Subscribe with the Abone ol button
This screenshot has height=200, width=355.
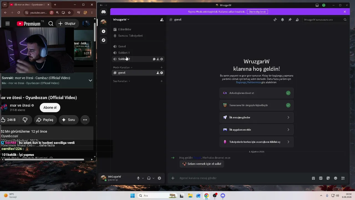pos(50,108)
